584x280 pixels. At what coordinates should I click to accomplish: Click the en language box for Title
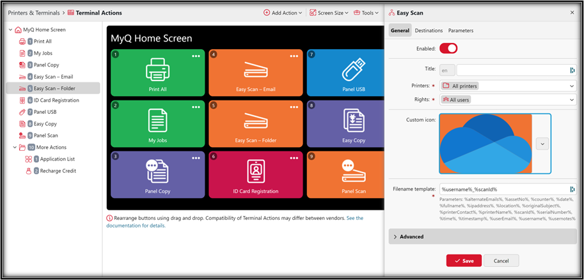(447, 70)
